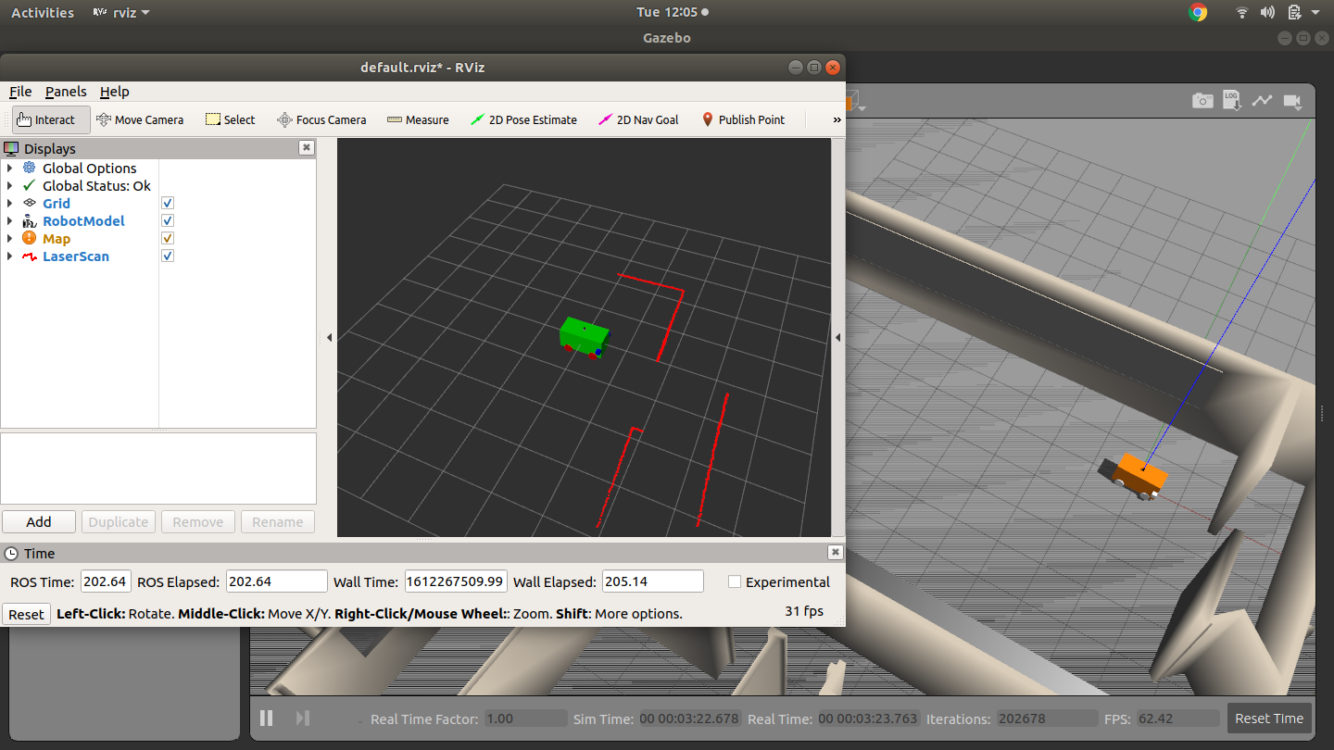Pause the Gazebo simulation
Screen dimensions: 1334x750
coord(267,718)
